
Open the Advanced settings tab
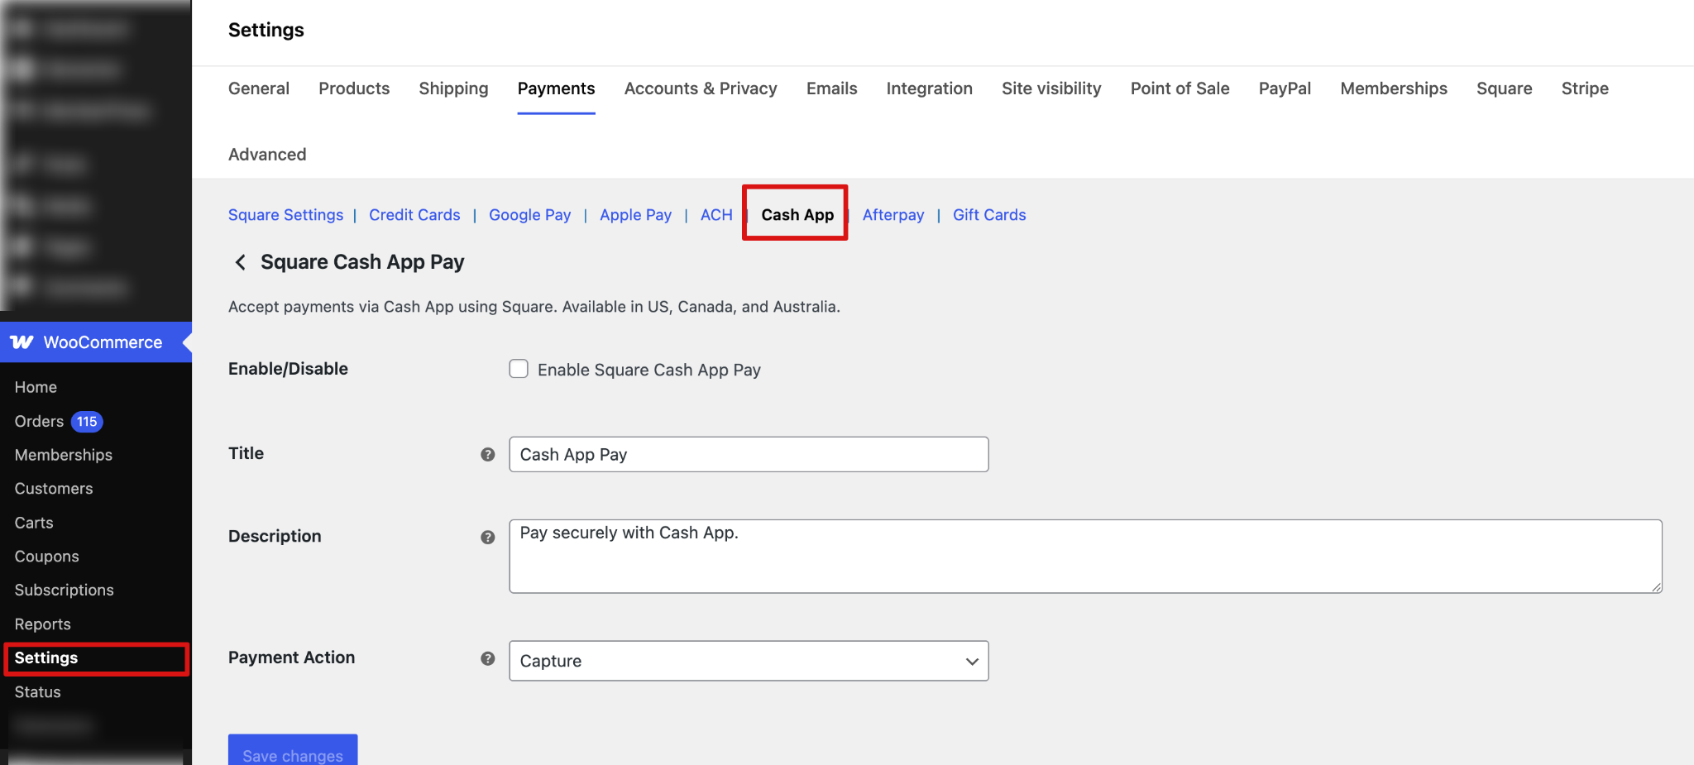point(266,155)
